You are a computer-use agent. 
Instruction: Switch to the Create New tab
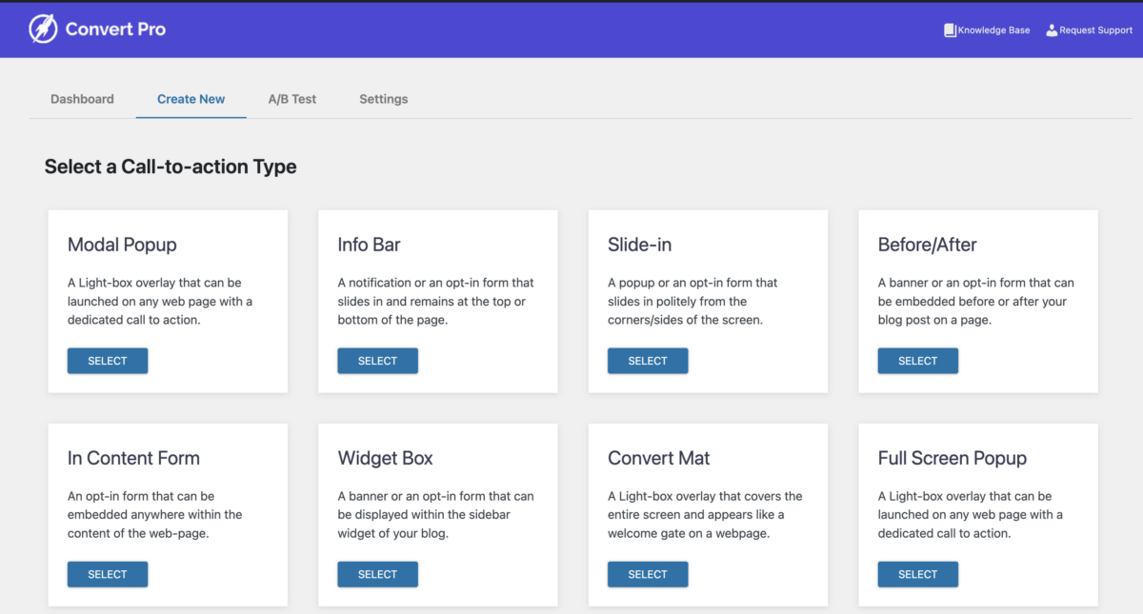click(x=191, y=99)
